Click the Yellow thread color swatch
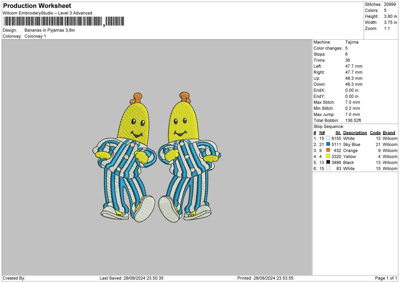This screenshot has width=400, height=283. click(328, 156)
